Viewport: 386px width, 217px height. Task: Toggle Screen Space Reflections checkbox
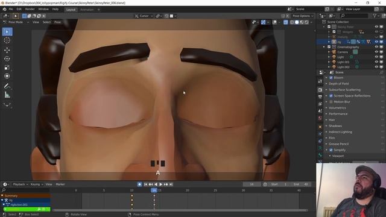click(331, 96)
